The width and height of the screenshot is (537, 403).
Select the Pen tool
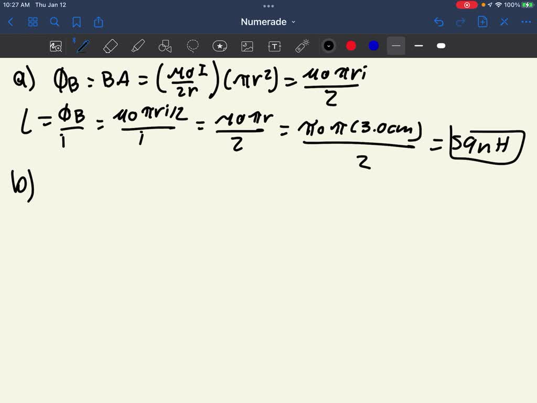click(82, 46)
